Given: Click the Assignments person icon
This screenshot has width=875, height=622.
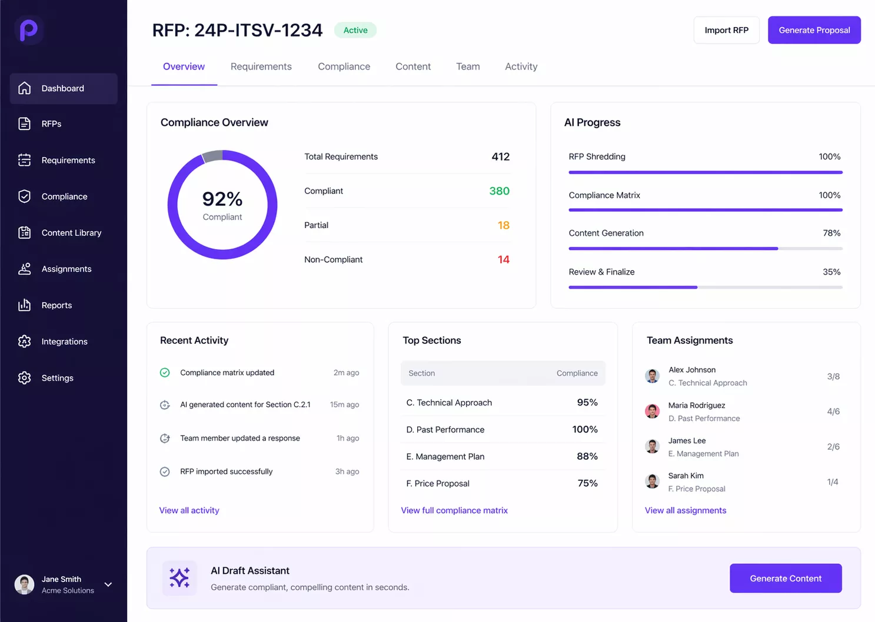Looking at the screenshot, I should [x=24, y=269].
